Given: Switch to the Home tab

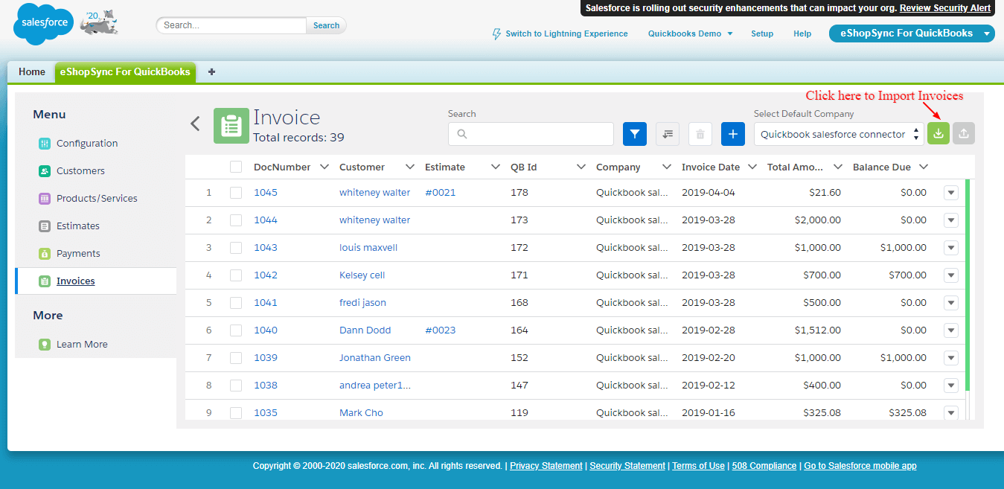Looking at the screenshot, I should click(32, 72).
